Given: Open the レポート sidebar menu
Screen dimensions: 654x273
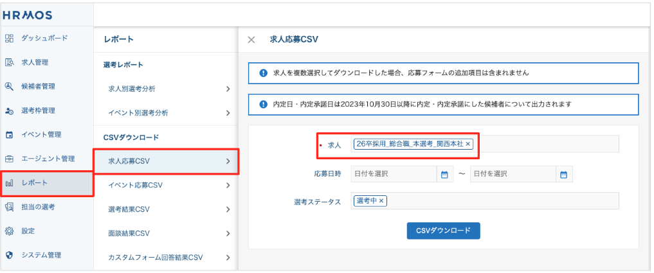Looking at the screenshot, I should pyautogui.click(x=46, y=183).
